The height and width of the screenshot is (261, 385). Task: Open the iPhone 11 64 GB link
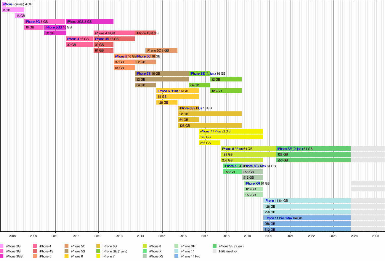tap(276, 201)
